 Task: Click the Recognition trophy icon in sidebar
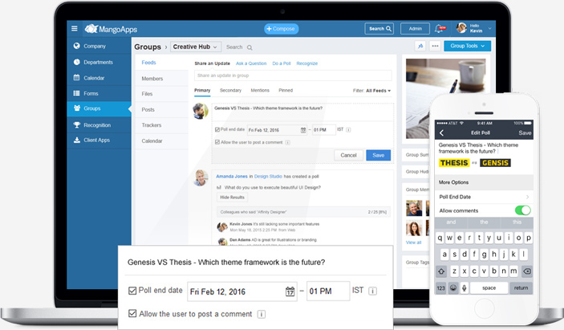click(76, 125)
